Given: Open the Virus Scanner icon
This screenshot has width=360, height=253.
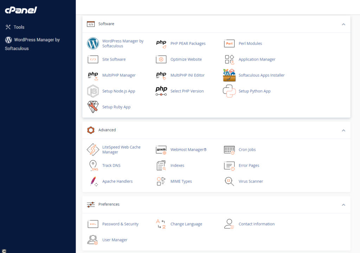Looking at the screenshot, I should (229, 181).
